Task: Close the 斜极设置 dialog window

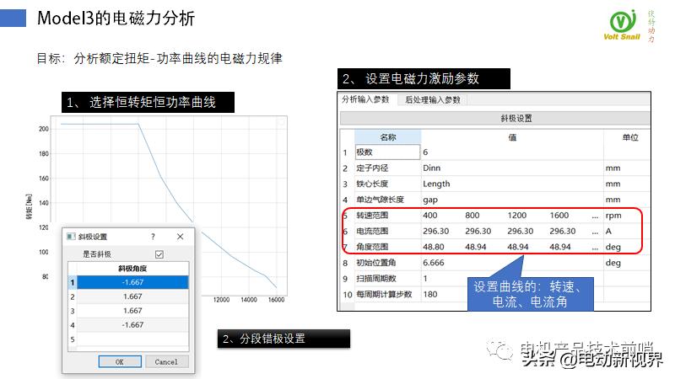Action: pyautogui.click(x=180, y=237)
